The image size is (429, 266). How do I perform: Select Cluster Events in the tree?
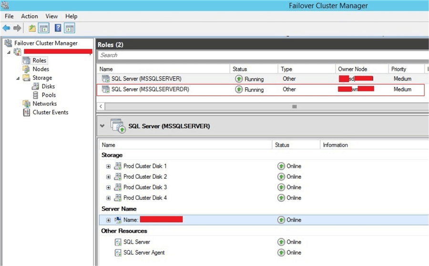(x=51, y=112)
